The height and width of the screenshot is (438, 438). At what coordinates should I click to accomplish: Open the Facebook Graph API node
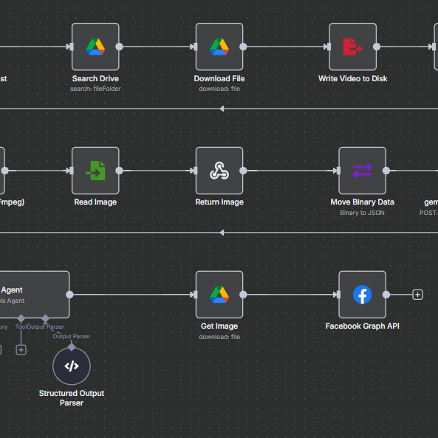tap(363, 295)
